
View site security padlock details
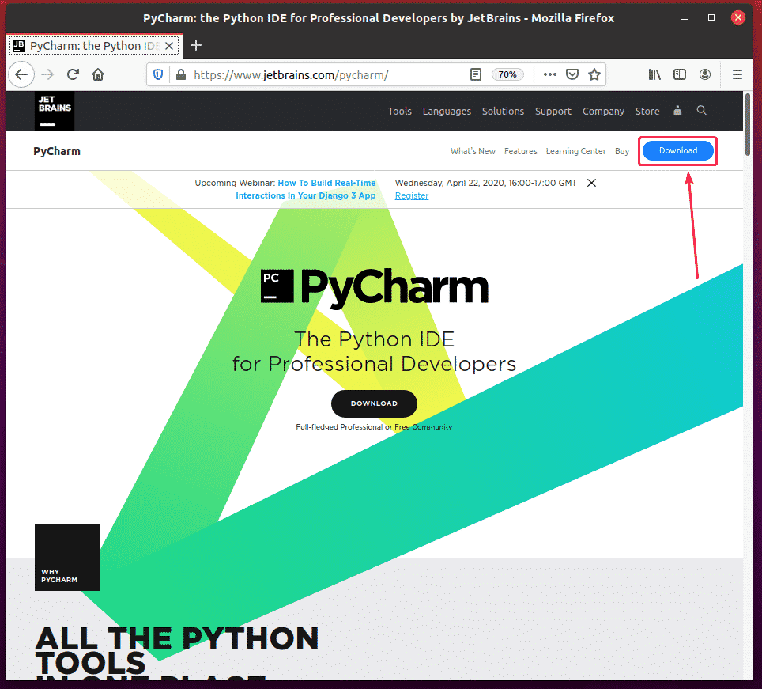point(181,74)
